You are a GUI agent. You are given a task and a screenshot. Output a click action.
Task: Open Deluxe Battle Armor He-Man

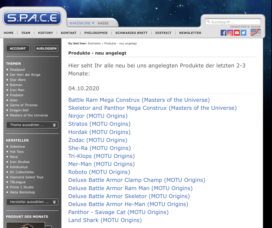(128, 204)
